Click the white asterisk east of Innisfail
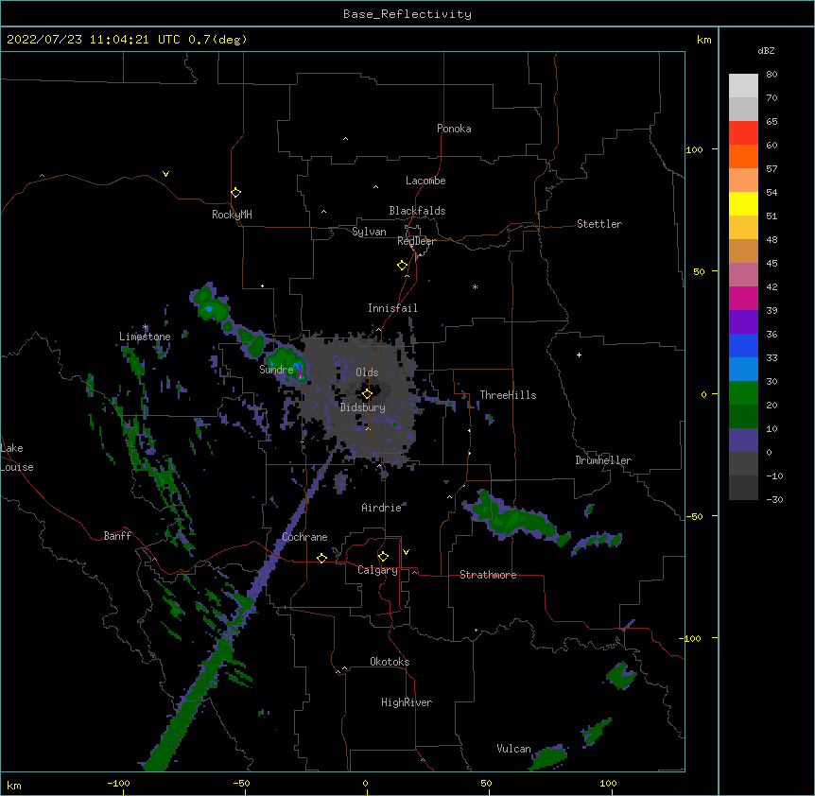815x796 pixels. point(475,286)
